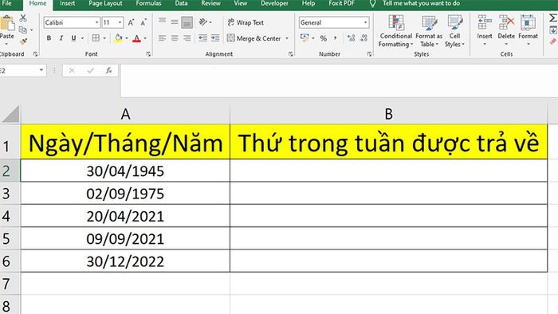This screenshot has width=558, height=314.
Task: Open the Font group dialog launcher
Action: [x=148, y=54]
